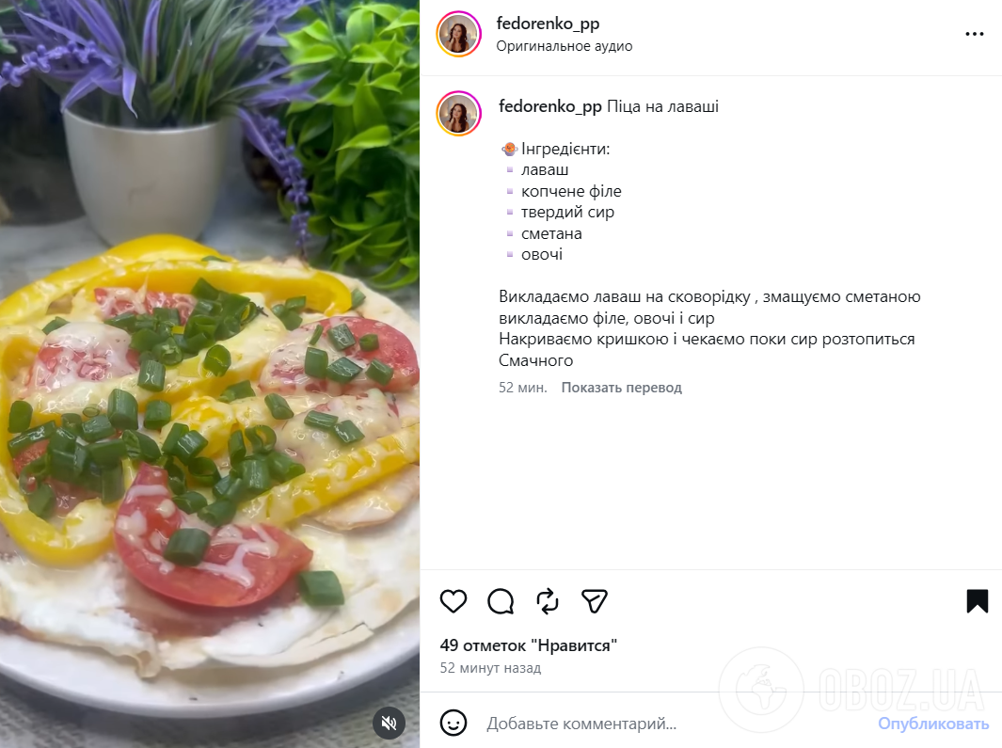Click the '52 мин.' caption timestamp
Image resolution: width=1002 pixels, height=748 pixels.
click(523, 388)
